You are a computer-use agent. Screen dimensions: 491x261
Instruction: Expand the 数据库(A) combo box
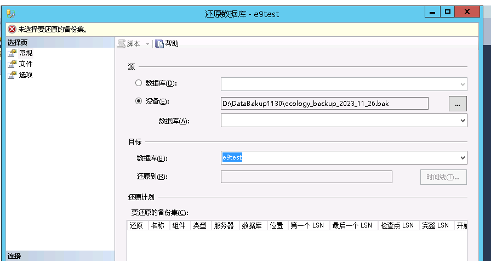click(x=463, y=121)
